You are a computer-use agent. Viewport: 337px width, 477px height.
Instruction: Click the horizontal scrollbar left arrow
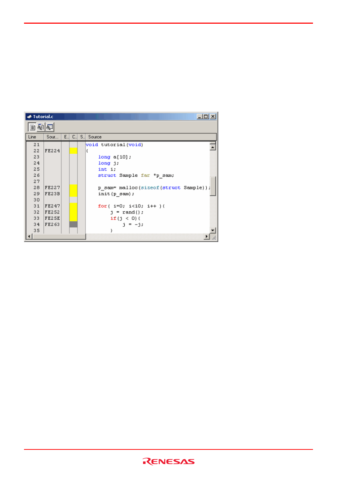(x=29, y=236)
